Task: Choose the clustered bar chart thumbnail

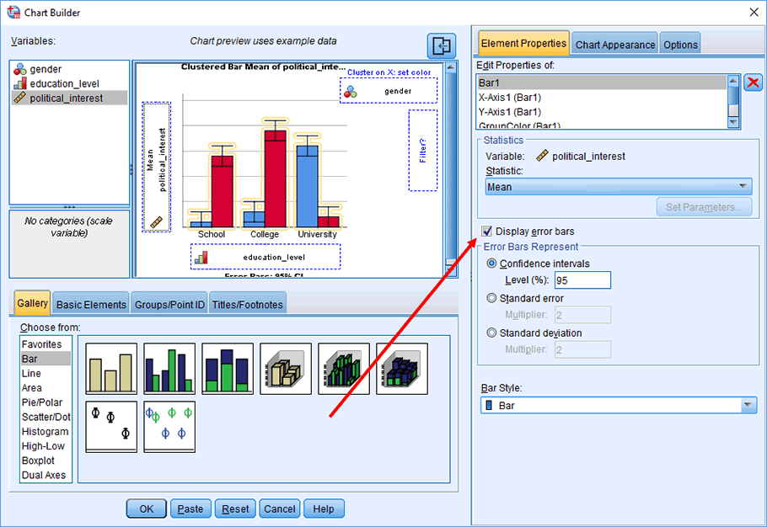Action: pyautogui.click(x=169, y=369)
